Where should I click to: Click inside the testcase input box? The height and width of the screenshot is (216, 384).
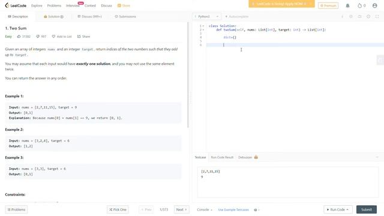point(288,182)
